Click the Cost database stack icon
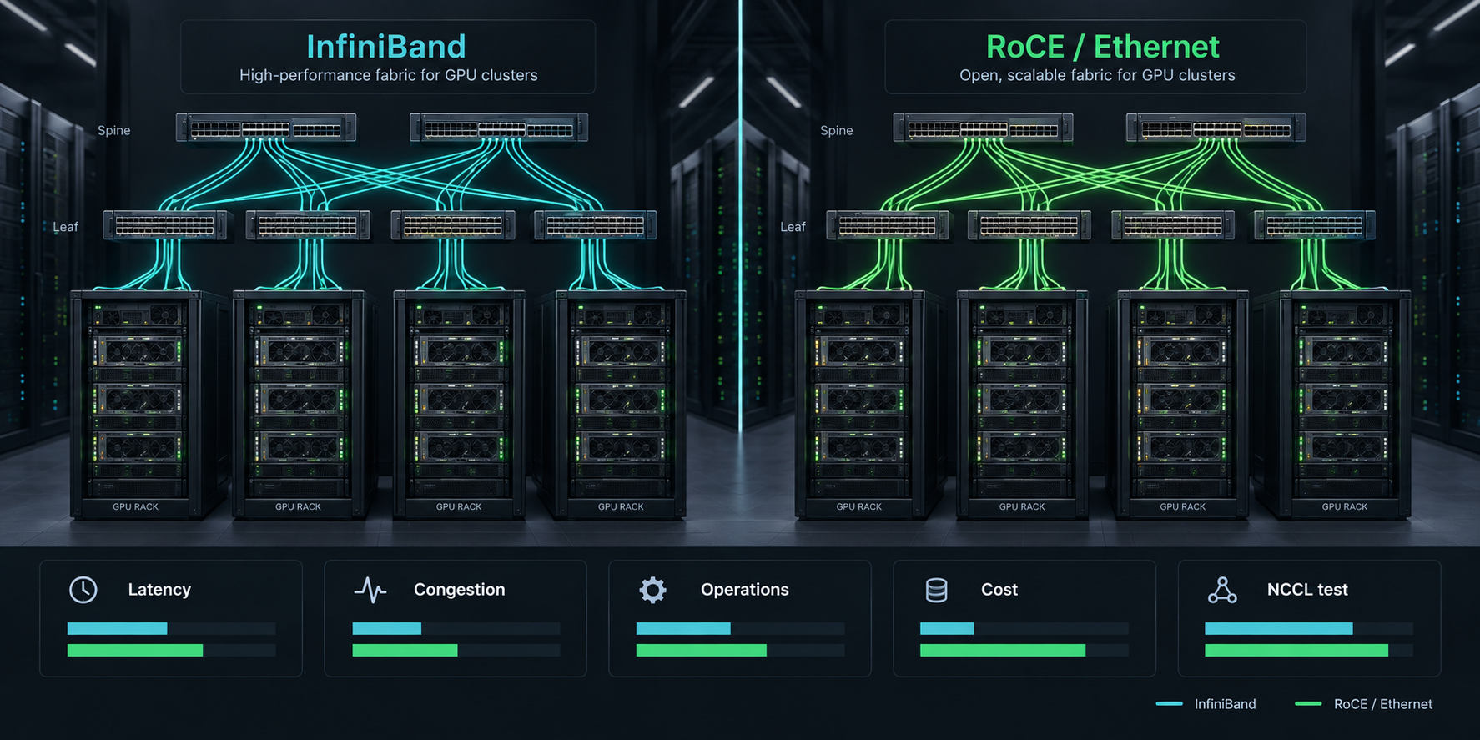 coord(936,590)
